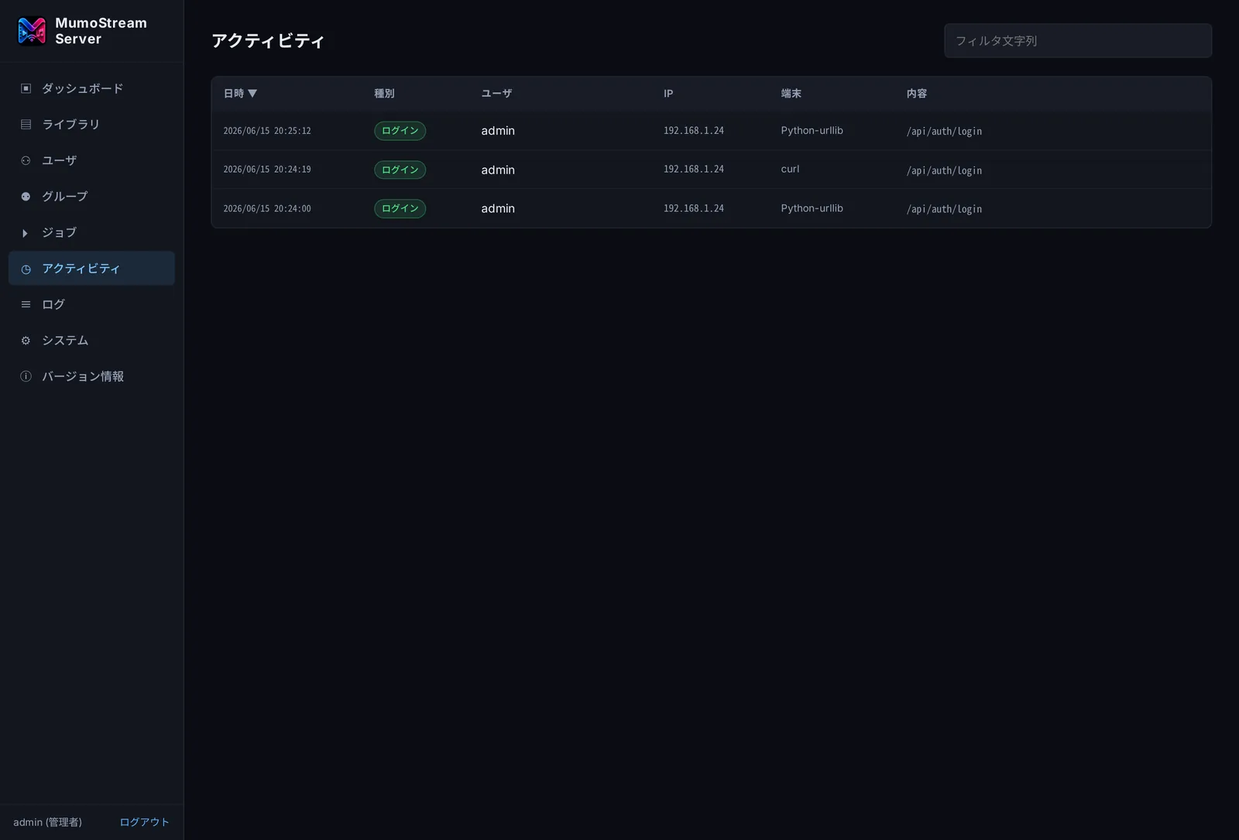Click IP 192.168.1.24 in 20:24:00 row
Viewport: 1239px width, 840px height.
(x=694, y=208)
